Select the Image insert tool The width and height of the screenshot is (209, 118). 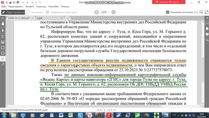click(x=3, y=42)
